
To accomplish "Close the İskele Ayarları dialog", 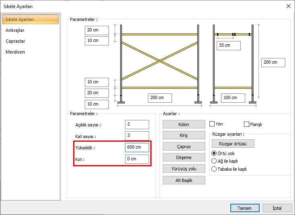I will coord(288,6).
